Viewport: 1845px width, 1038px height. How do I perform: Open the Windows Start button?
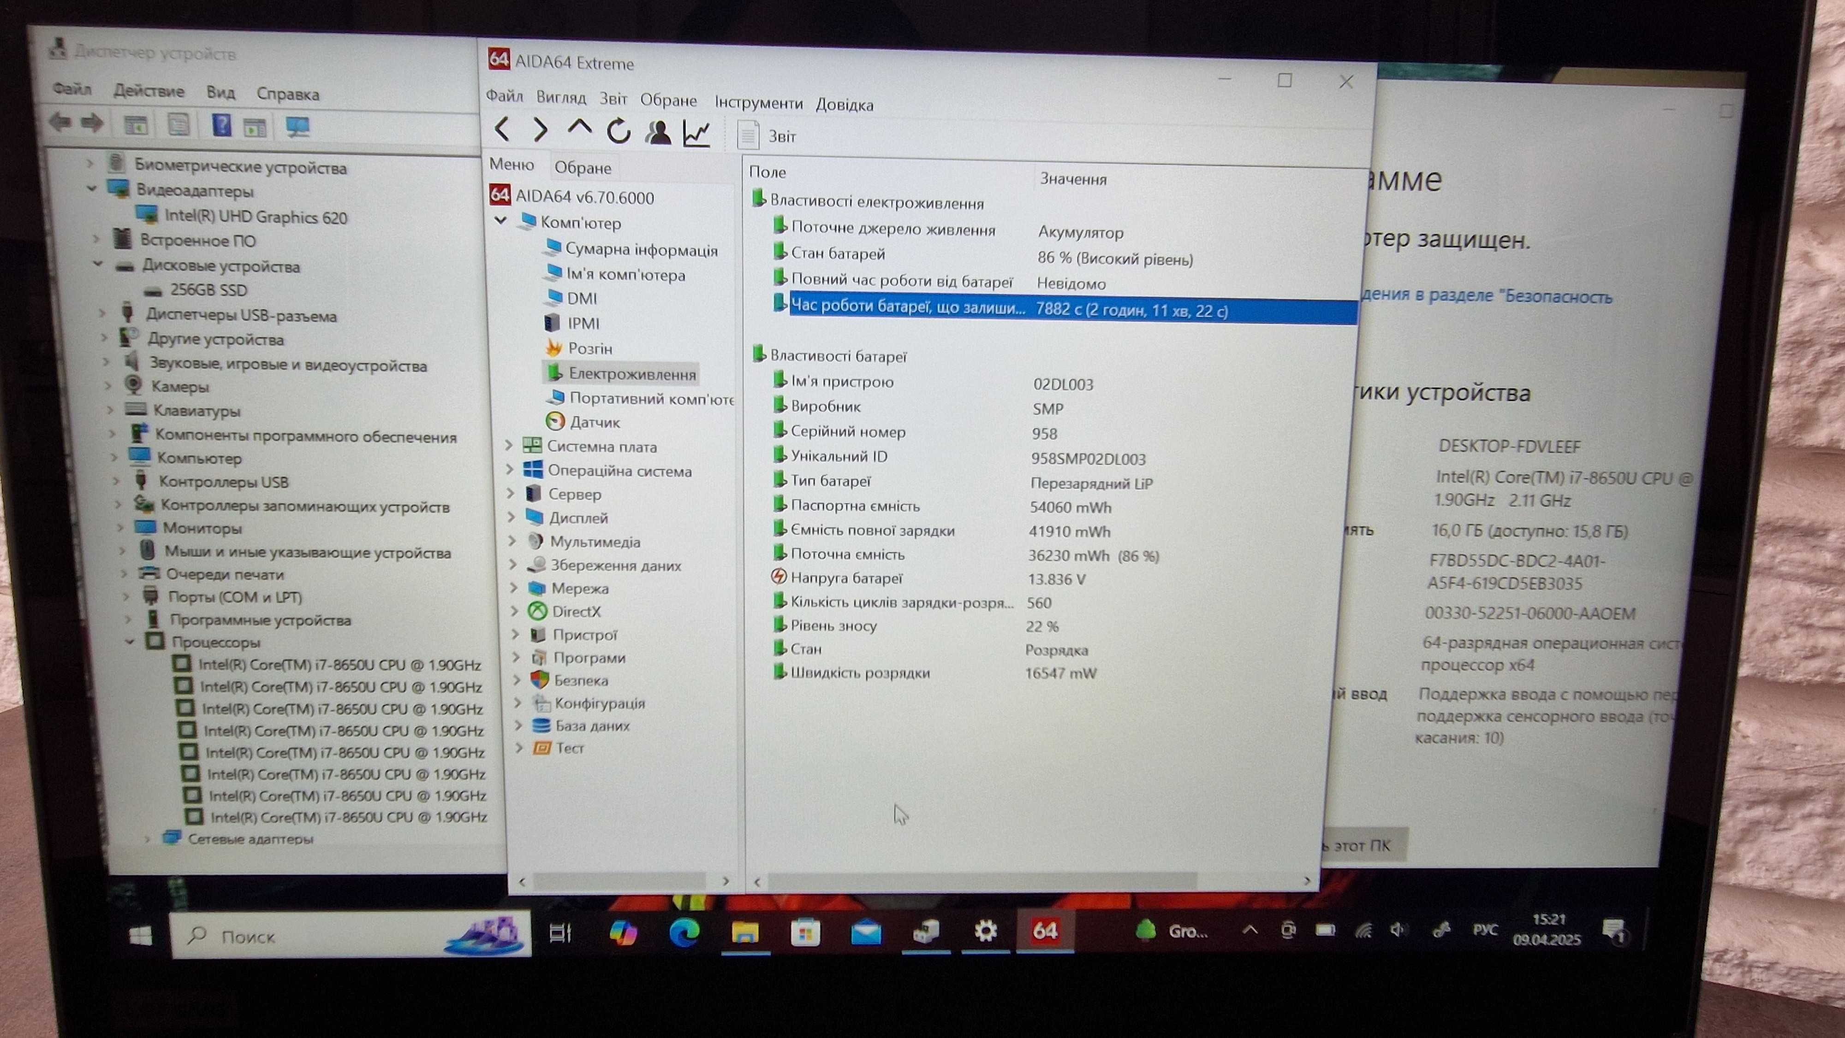point(140,936)
